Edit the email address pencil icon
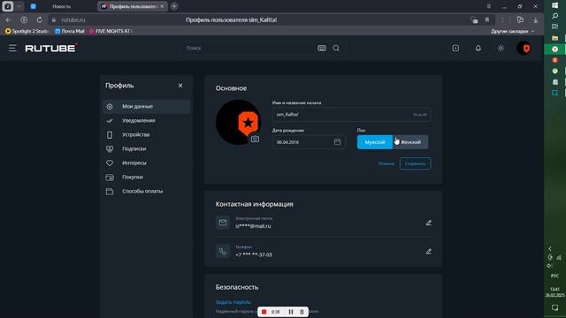 [x=428, y=223]
